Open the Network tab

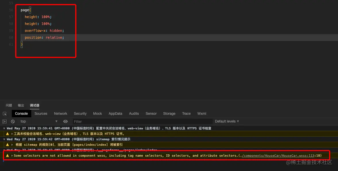tap(61, 114)
